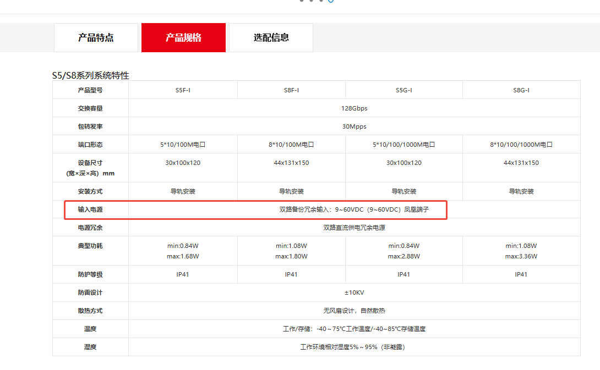Click the 无风扇设计，自然散热 value
The image size is (600, 370).
(354, 311)
